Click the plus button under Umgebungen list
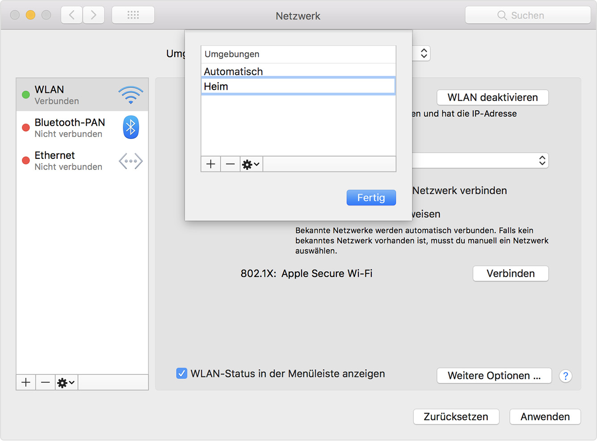Image resolution: width=597 pixels, height=441 pixels. [x=211, y=164]
